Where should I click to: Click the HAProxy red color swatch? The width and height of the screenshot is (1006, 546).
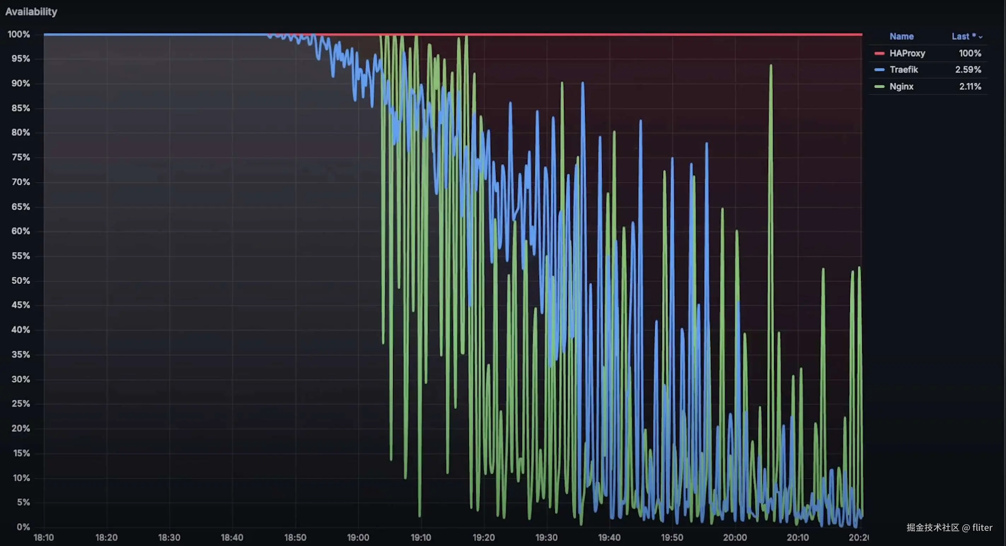(879, 53)
